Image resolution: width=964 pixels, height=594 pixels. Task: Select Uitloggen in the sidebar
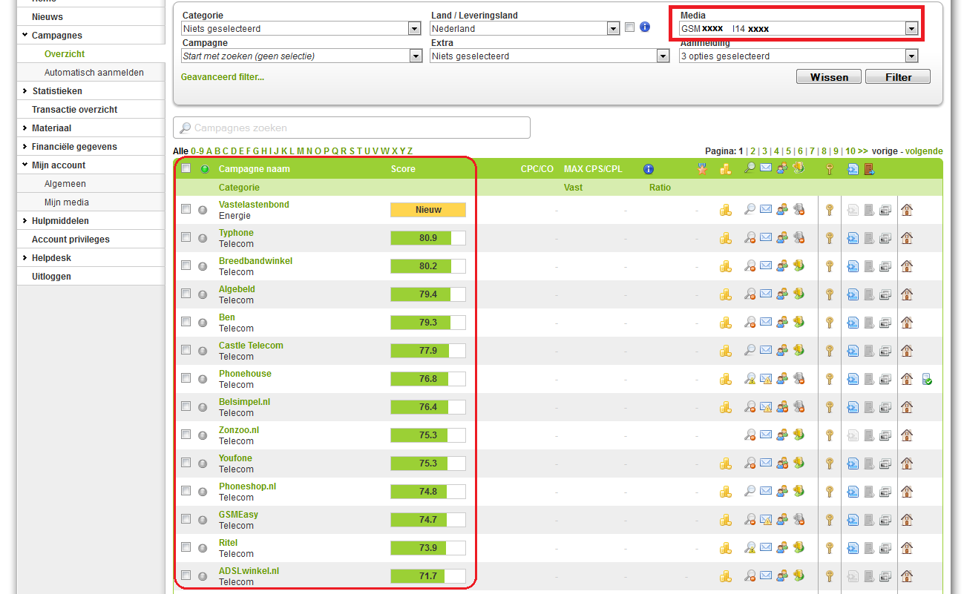click(51, 276)
